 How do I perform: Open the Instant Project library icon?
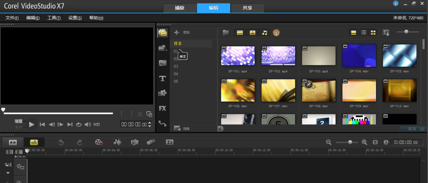163,48
